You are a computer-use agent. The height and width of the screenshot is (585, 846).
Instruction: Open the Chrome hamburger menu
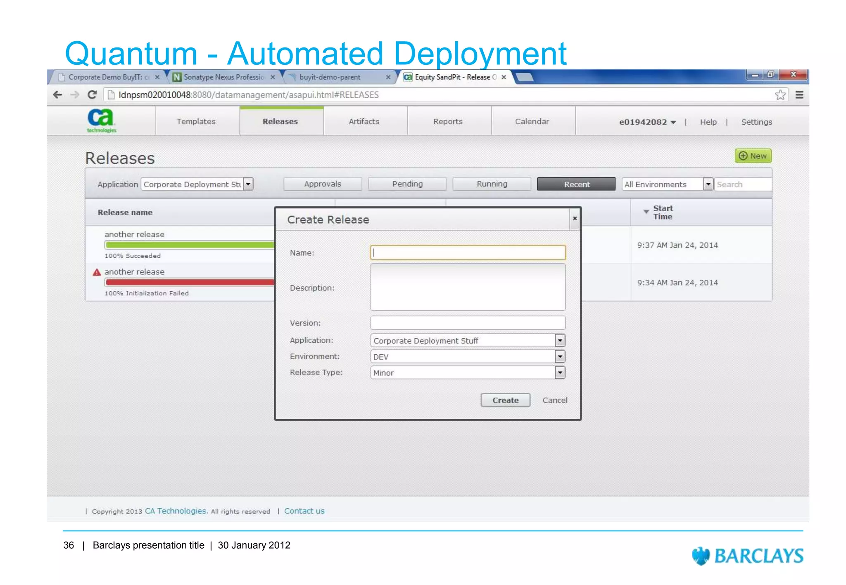click(x=799, y=95)
